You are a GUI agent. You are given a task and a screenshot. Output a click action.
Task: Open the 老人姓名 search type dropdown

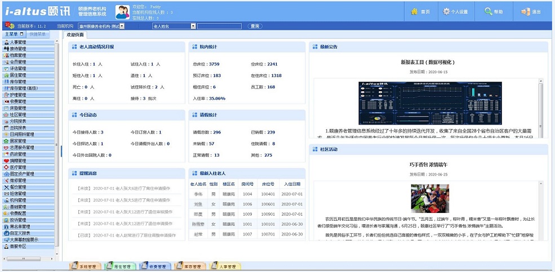pos(193,26)
